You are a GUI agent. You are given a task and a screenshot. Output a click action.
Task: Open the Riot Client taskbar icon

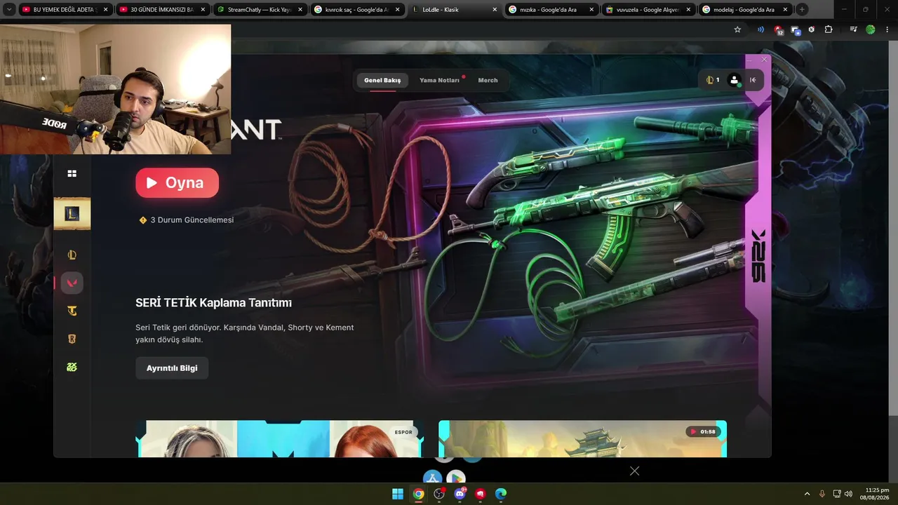click(481, 494)
